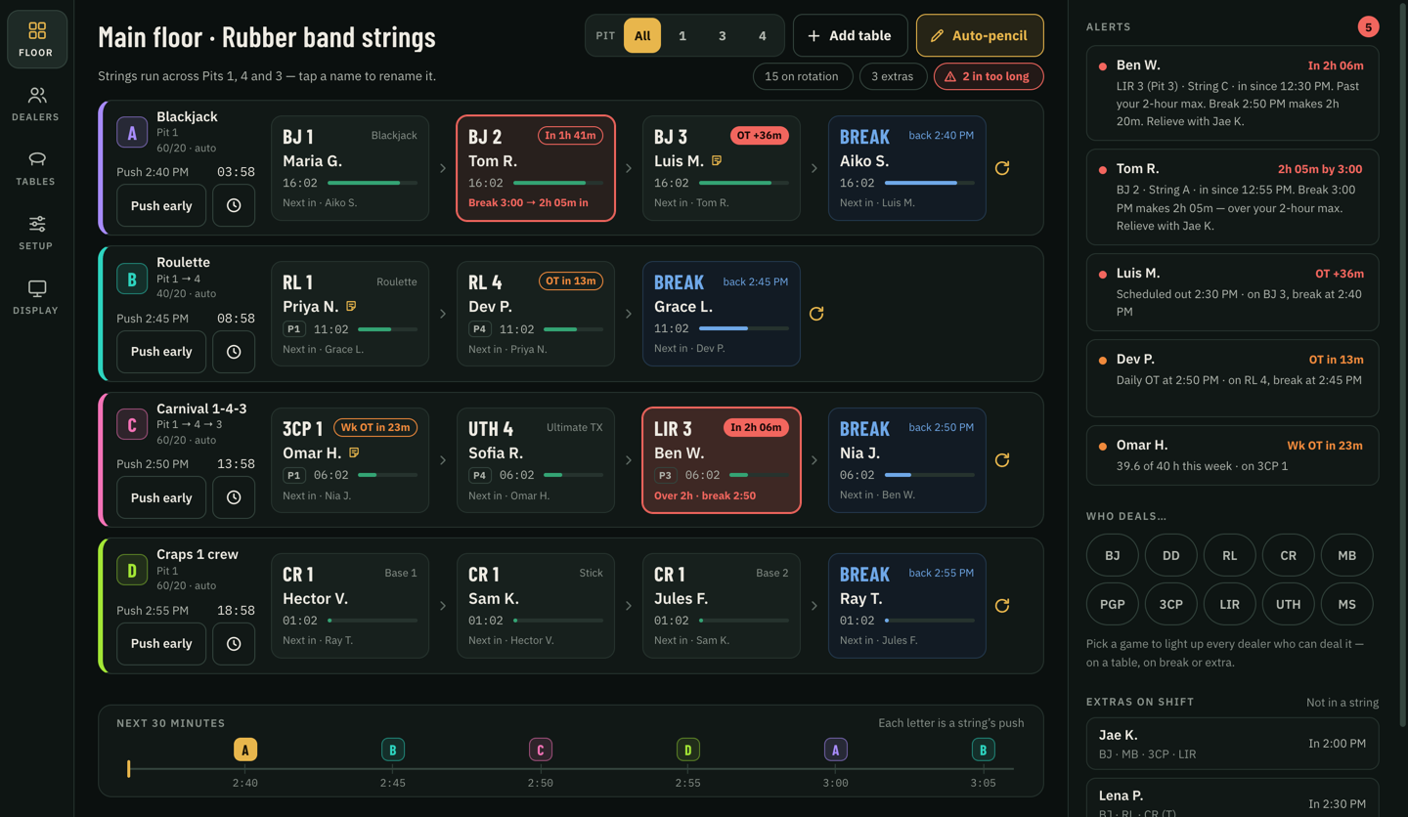Select the string C marker at 2:50 on the timeline
This screenshot has width=1408, height=817.
(x=540, y=750)
